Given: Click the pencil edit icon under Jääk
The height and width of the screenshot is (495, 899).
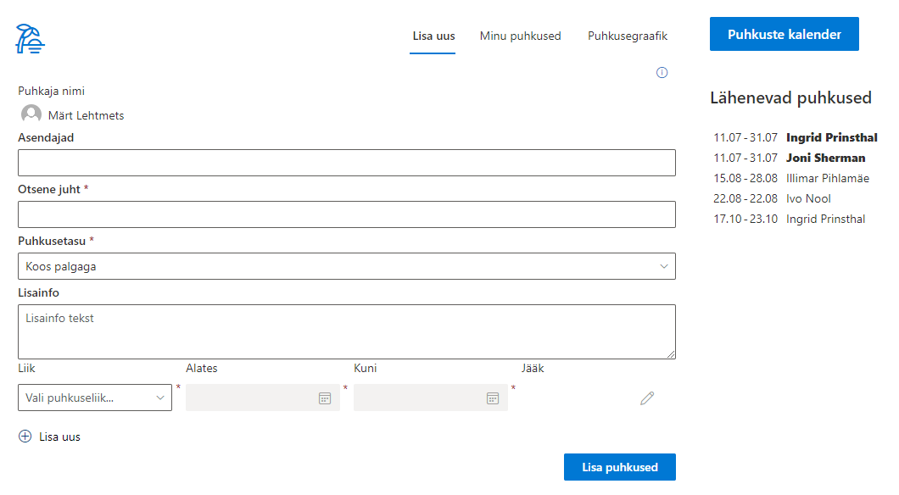Looking at the screenshot, I should click(x=647, y=398).
